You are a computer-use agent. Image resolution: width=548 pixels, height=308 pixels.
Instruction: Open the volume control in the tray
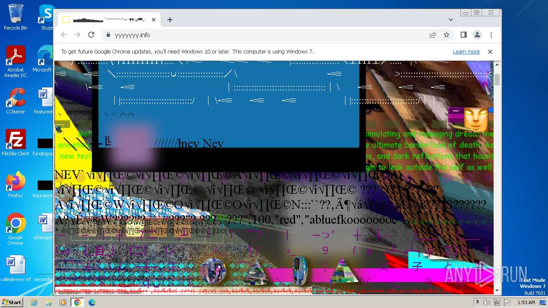(487, 302)
